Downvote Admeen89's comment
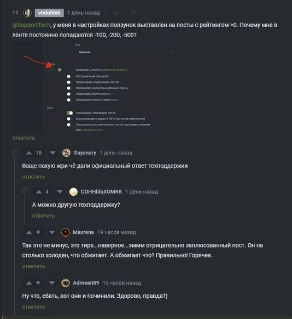 [52, 283]
